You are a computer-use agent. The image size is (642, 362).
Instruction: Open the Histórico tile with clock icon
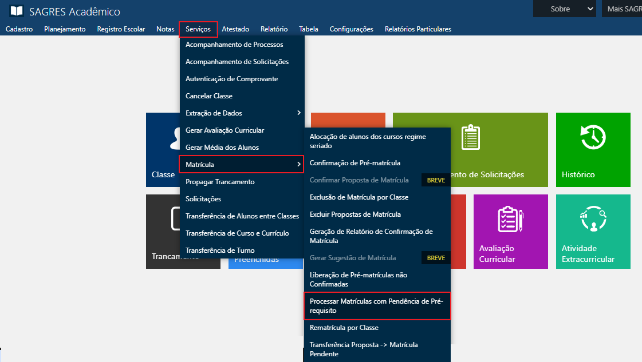click(x=593, y=150)
